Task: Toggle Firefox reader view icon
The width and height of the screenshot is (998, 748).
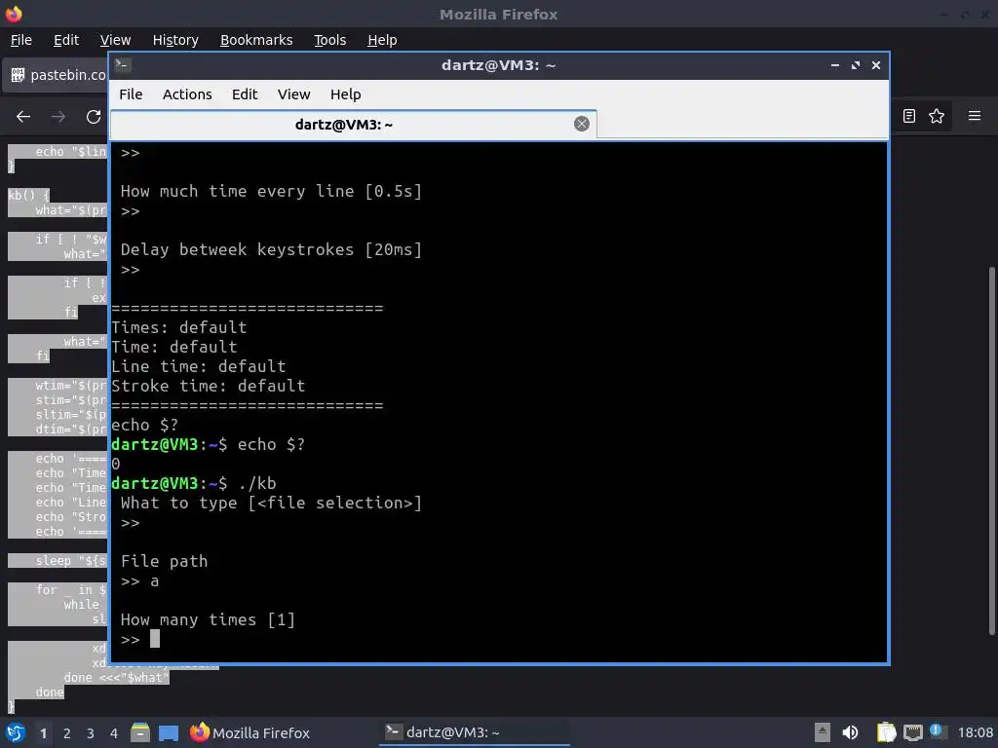Action: click(x=909, y=116)
